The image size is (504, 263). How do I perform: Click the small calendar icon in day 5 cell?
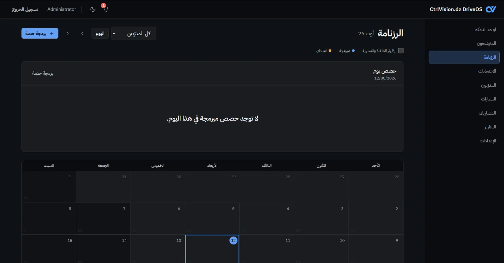(x=189, y=231)
